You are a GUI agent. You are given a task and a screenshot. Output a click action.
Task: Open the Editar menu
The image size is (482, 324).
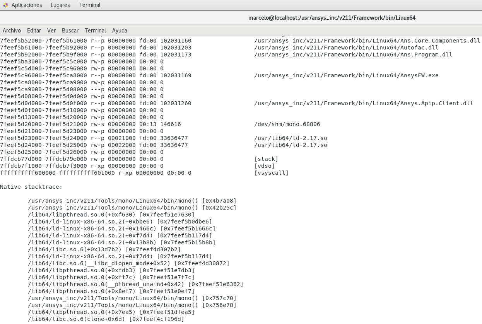(x=34, y=31)
